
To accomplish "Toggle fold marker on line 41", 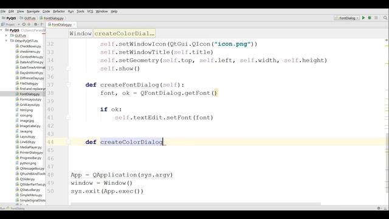I will tap(68, 117).
